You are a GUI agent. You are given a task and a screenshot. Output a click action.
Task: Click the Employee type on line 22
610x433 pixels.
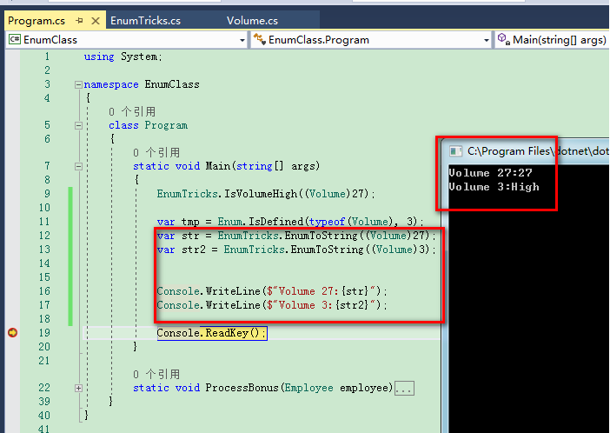[308, 388]
